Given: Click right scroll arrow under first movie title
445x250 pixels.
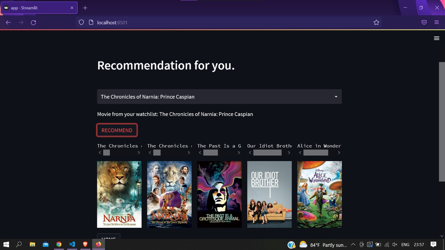Looking at the screenshot, I should coord(139,152).
